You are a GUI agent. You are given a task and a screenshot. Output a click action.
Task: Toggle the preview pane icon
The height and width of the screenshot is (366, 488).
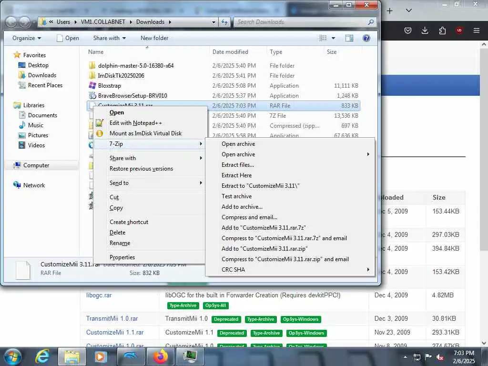point(349,38)
